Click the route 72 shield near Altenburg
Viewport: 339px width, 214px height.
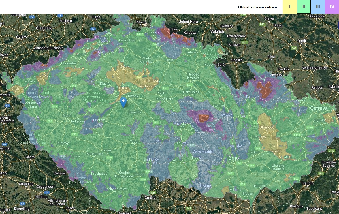click(32, 17)
